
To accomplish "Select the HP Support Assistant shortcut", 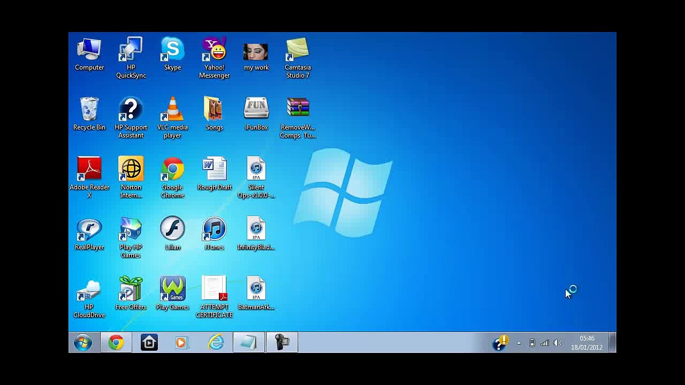I will (x=131, y=118).
